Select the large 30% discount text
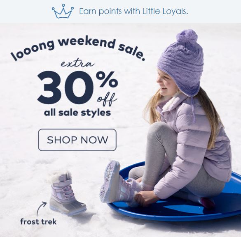This screenshot has width=241, height=237. [x=77, y=87]
